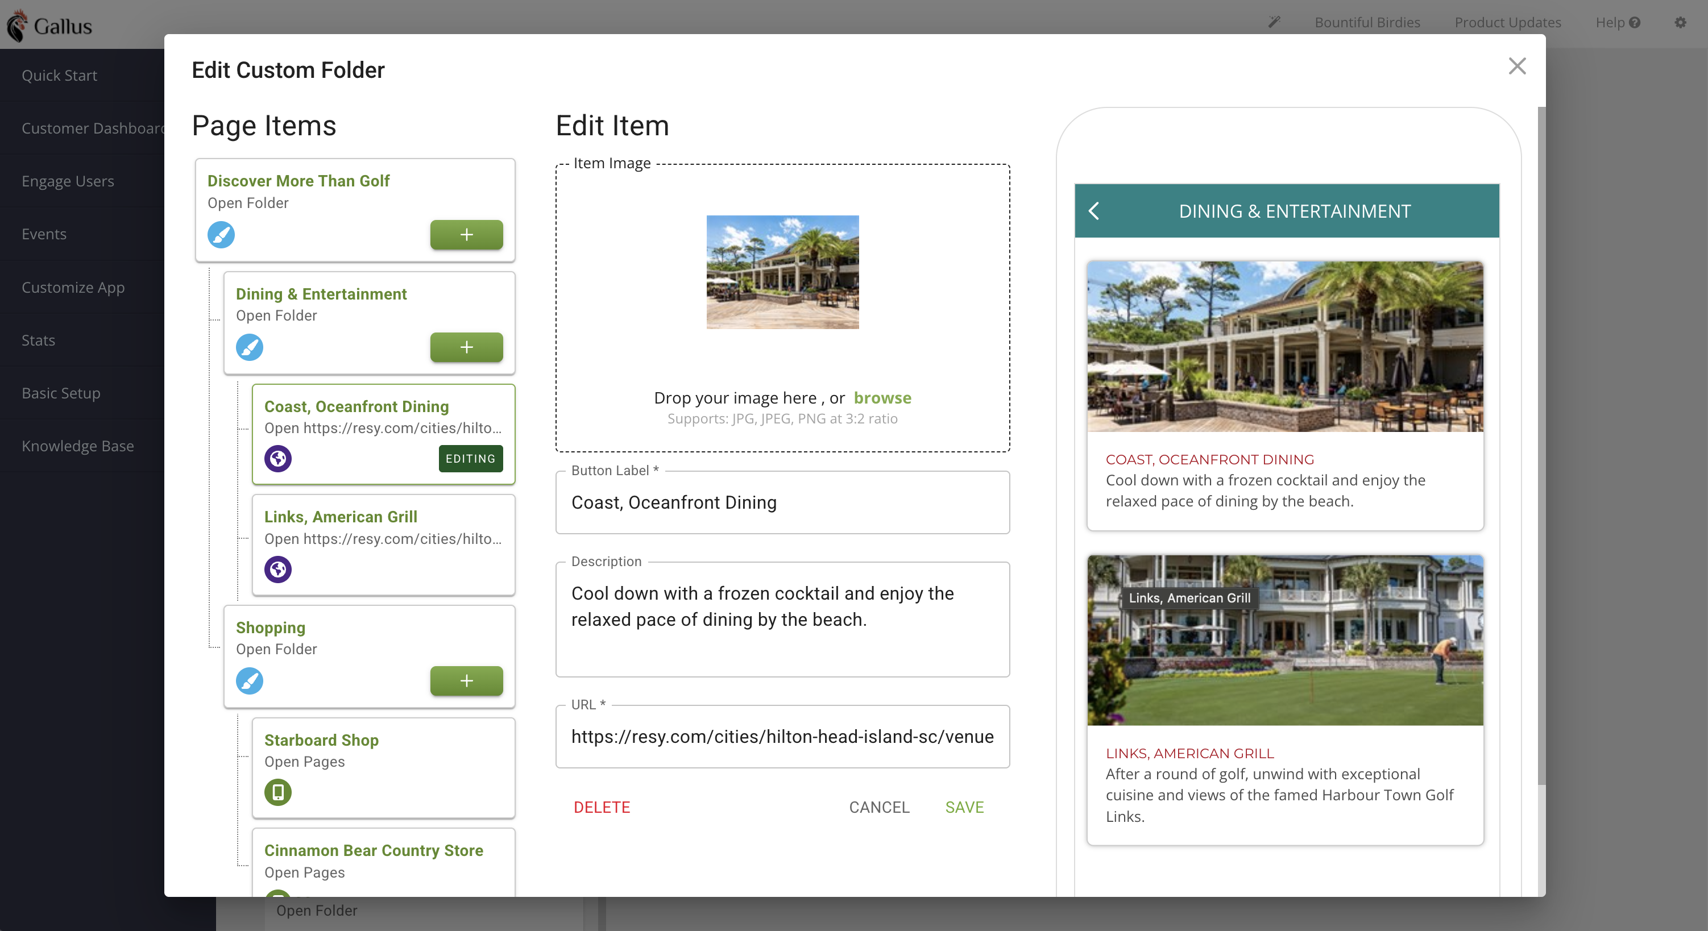
Task: Select the Coast, Oceanfront Dining page item
Action: pyautogui.click(x=383, y=434)
